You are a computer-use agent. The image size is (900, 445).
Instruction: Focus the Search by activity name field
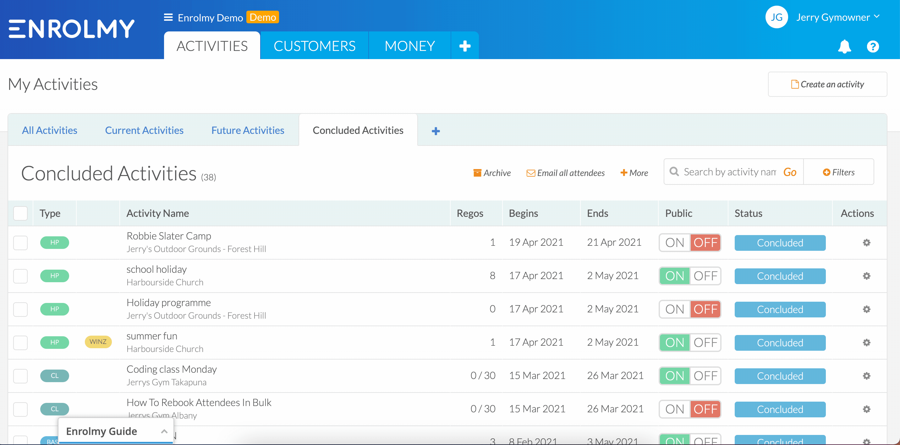point(729,172)
